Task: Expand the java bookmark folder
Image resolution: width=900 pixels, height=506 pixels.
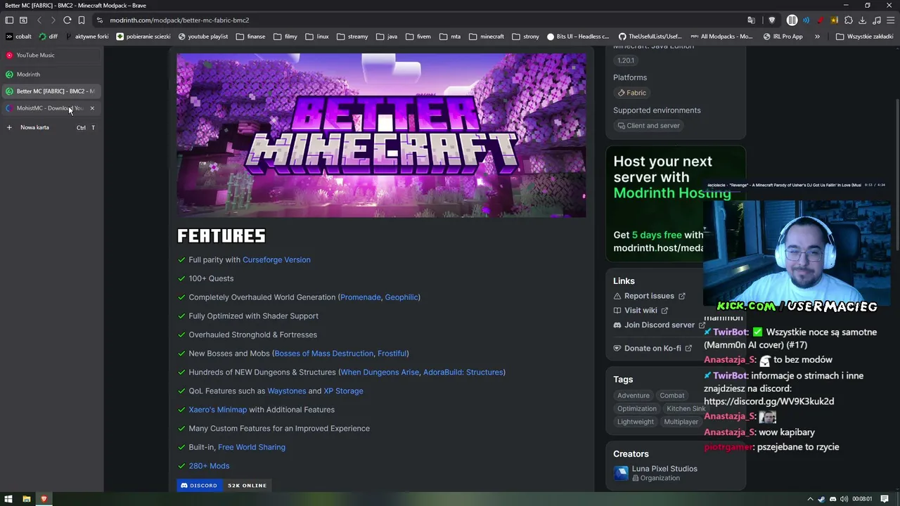Action: [x=387, y=37]
